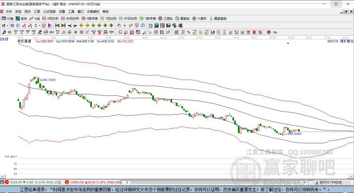The image size is (354, 193).
Task: Click the small black triangle marker below date axis
Action: pos(288,43)
